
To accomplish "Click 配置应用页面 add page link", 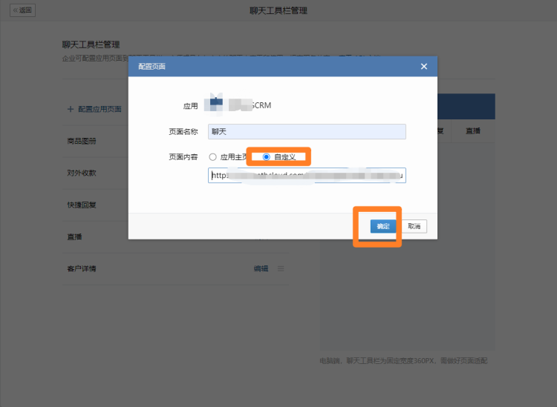I will pyautogui.click(x=100, y=109).
